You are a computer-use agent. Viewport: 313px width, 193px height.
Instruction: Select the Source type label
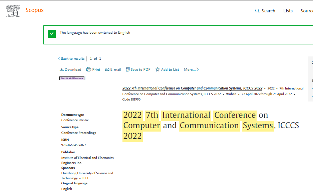70,127
